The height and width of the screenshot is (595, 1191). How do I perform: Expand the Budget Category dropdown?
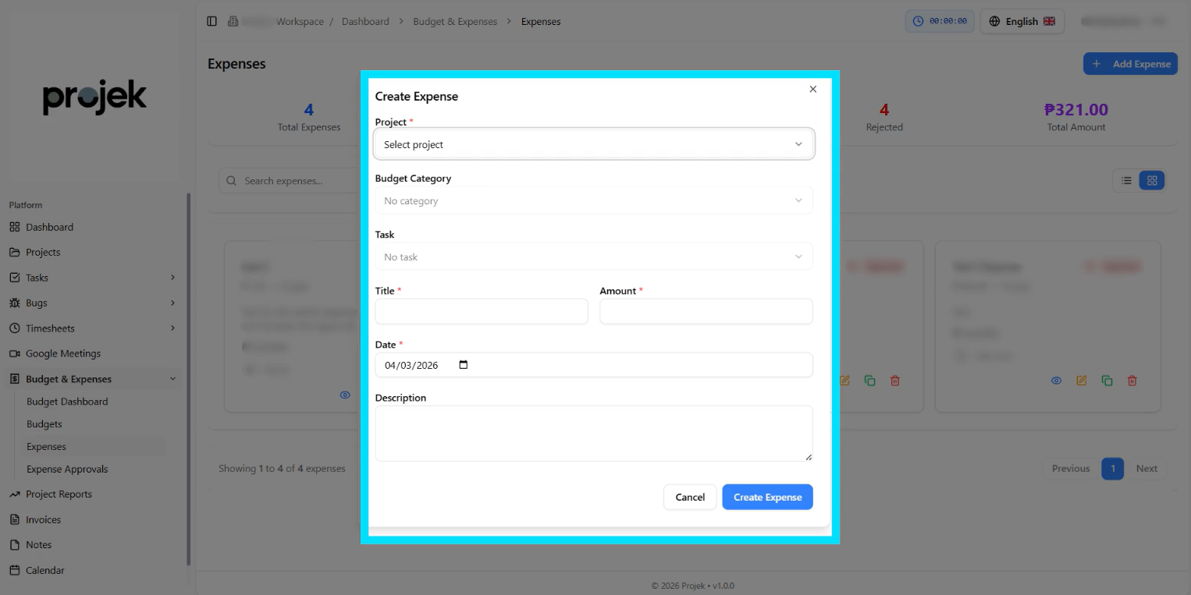593,200
